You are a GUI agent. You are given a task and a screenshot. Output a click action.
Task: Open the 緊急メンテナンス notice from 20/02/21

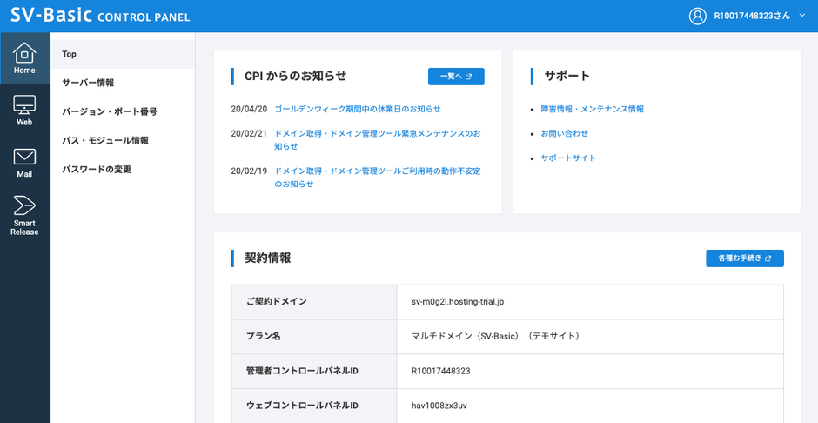coord(377,134)
